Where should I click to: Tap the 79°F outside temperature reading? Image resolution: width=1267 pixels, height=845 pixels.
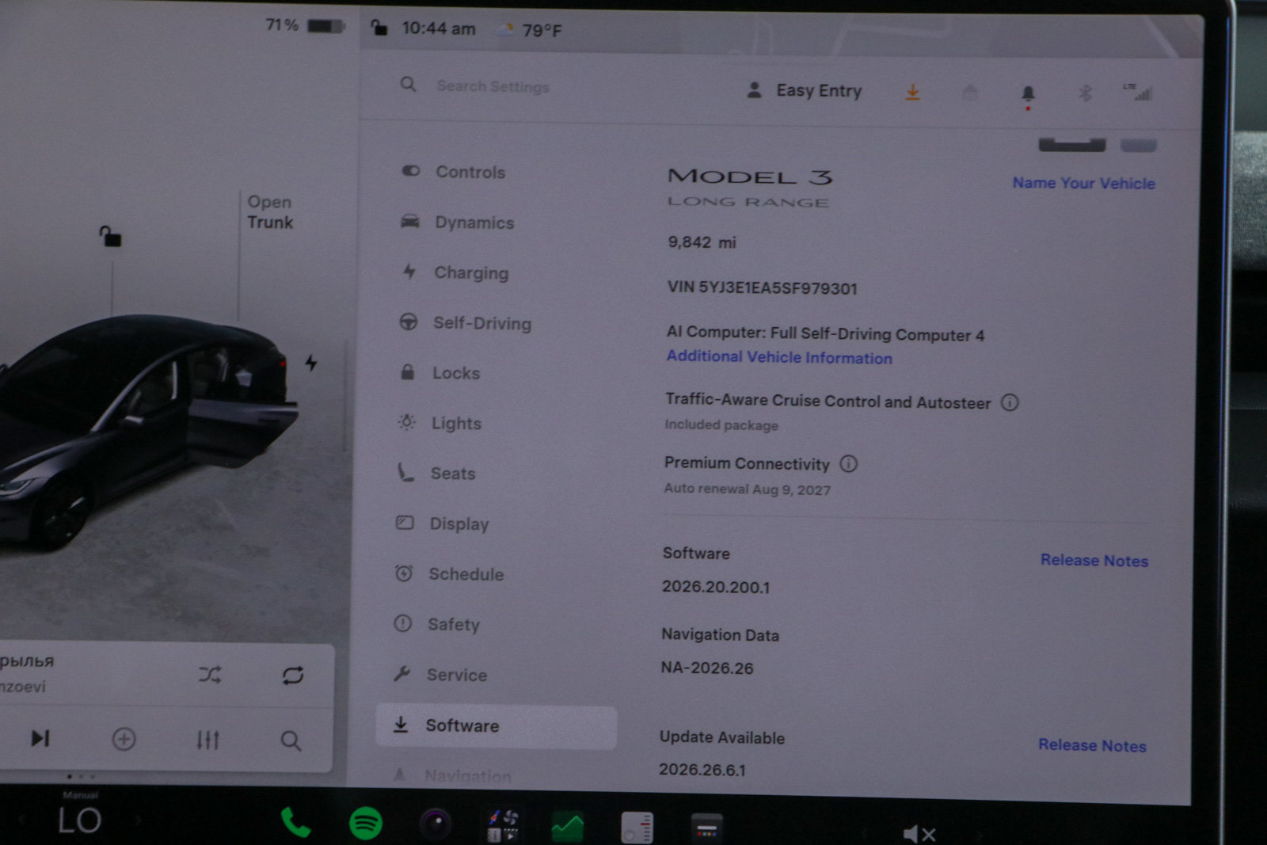pos(542,30)
